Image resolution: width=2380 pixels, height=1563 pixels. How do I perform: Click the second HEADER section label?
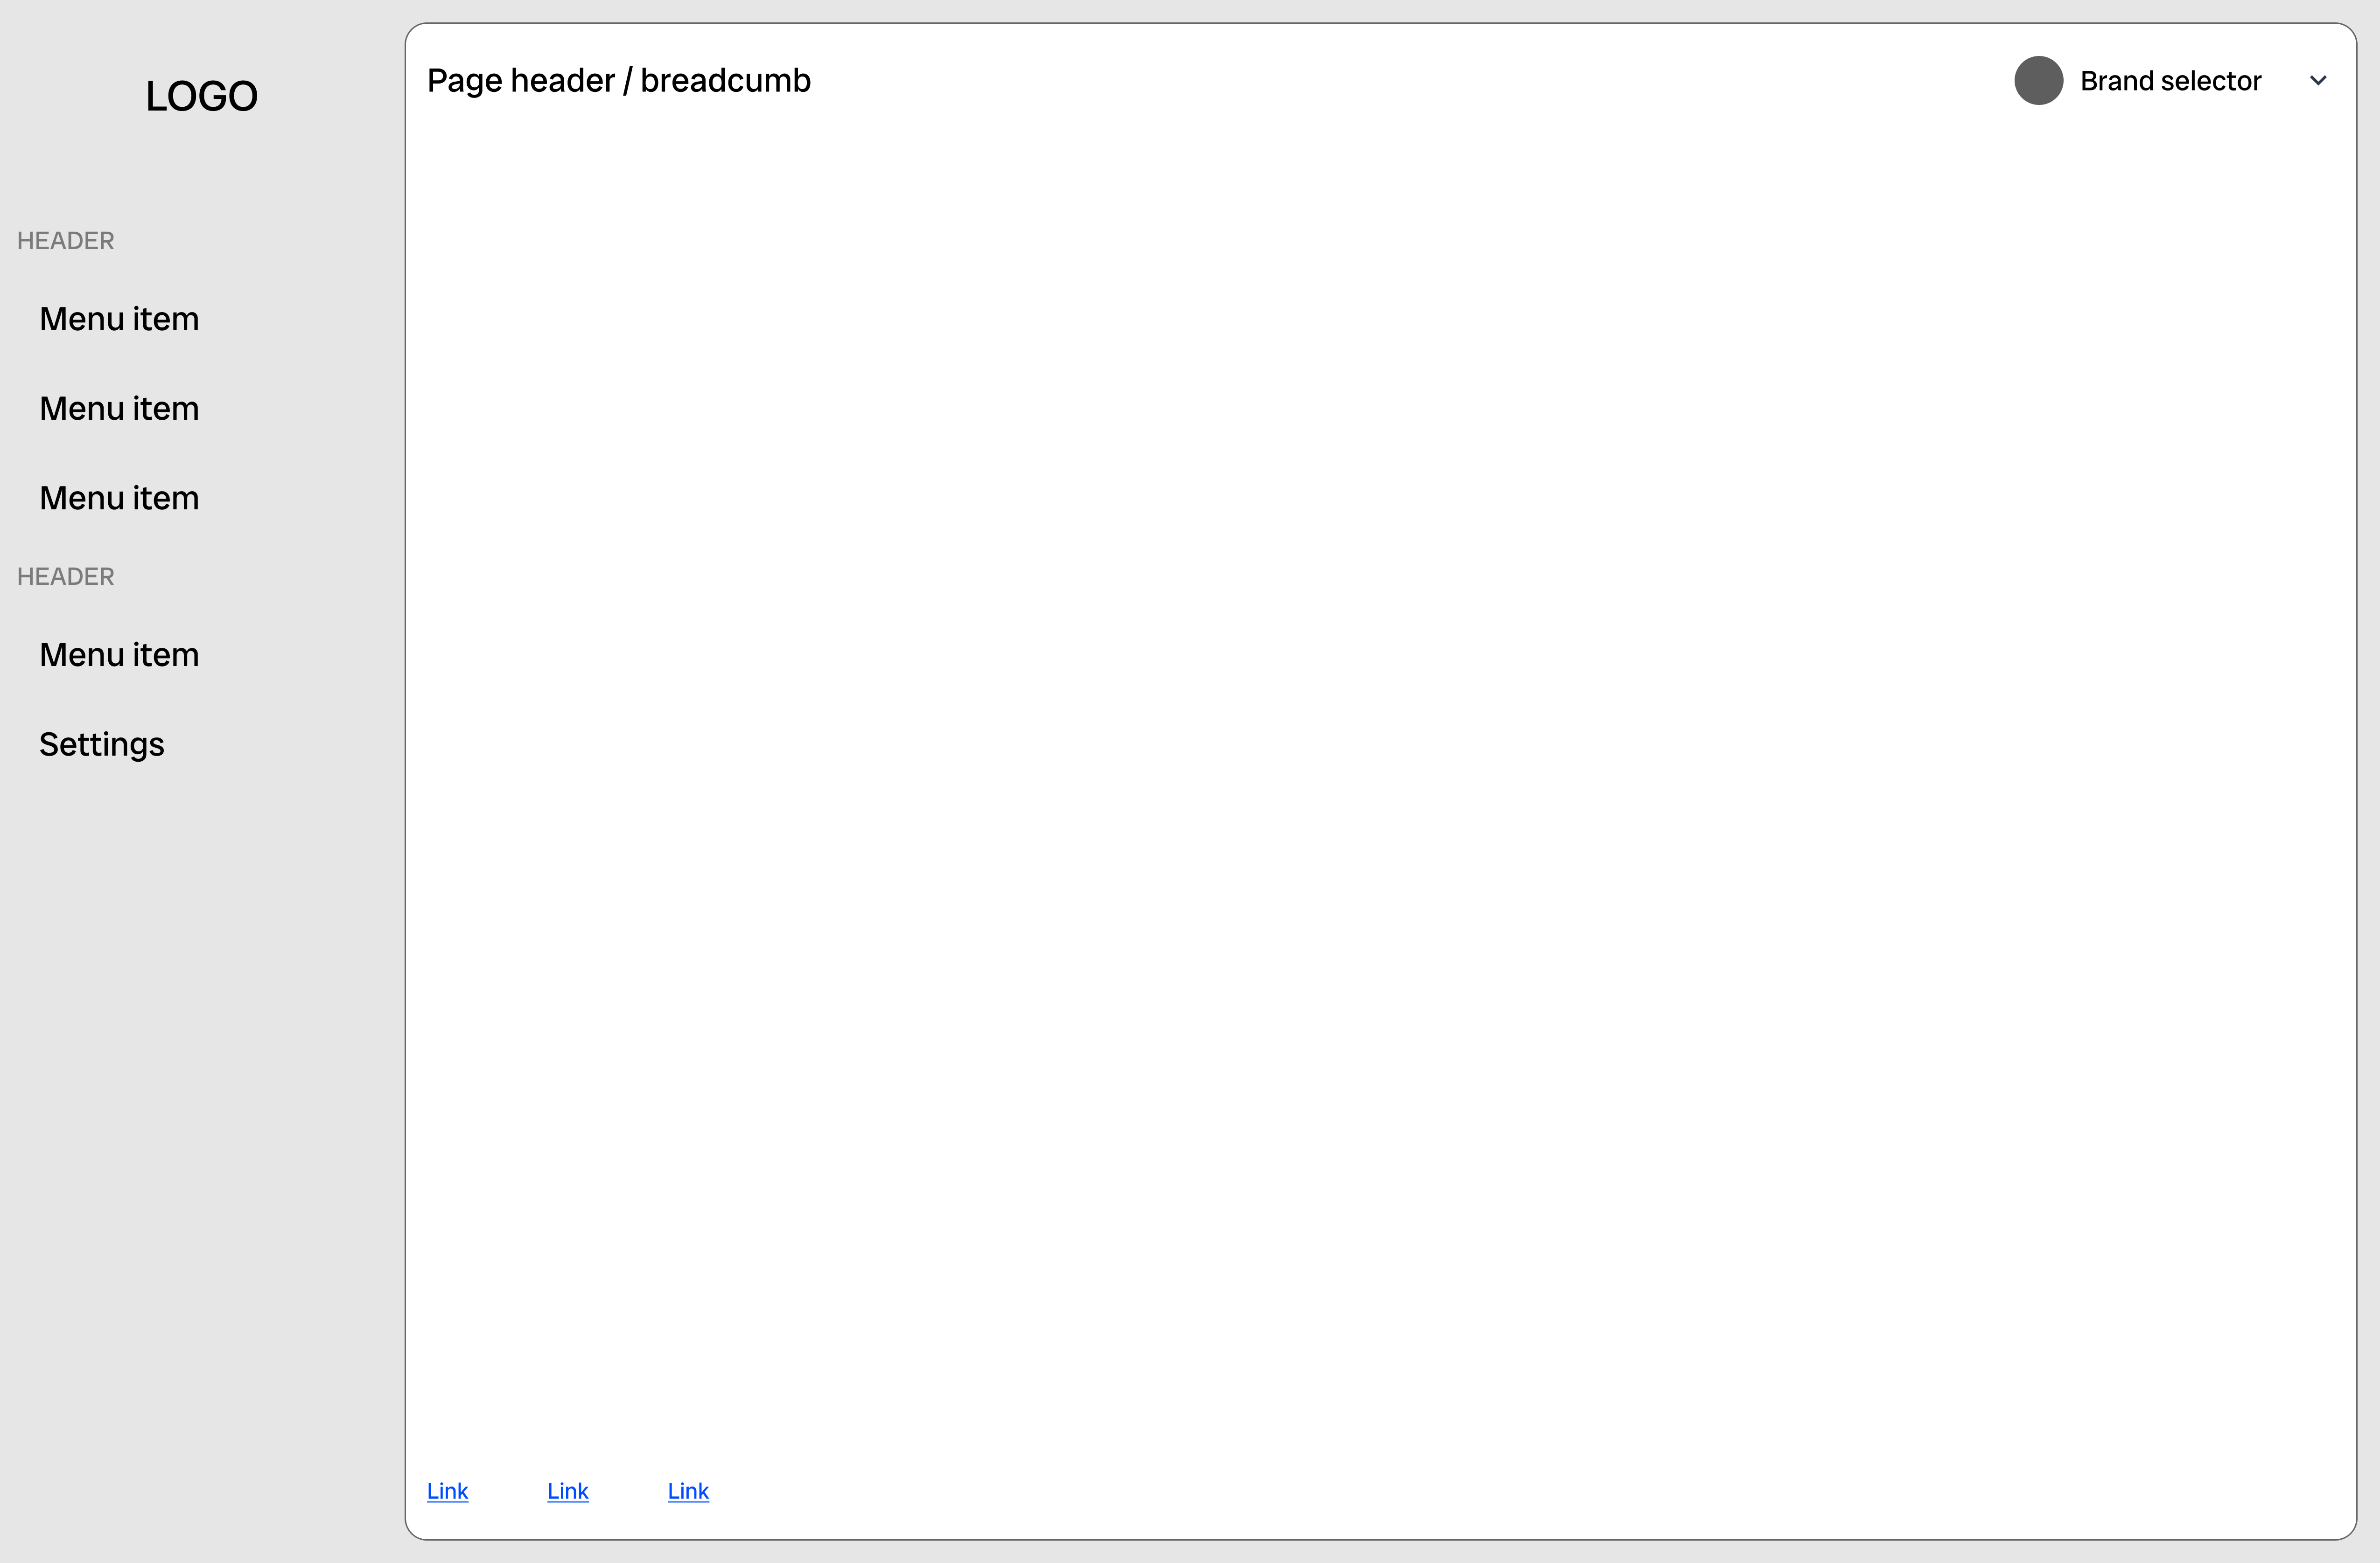tap(66, 577)
